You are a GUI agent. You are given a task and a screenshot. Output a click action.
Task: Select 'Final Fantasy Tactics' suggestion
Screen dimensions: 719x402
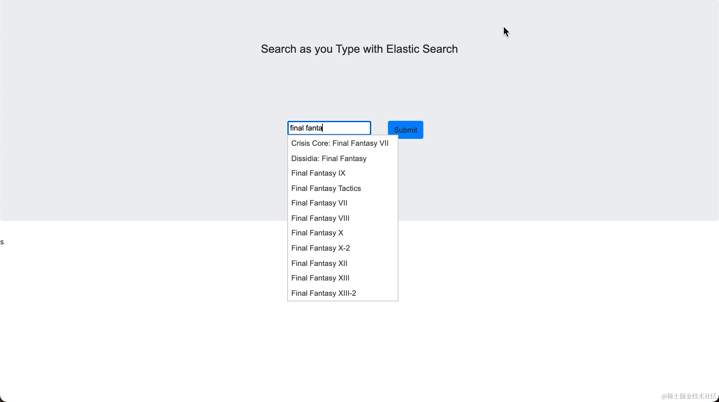[x=326, y=189]
